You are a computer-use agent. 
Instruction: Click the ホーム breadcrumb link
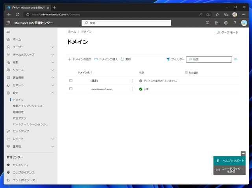(x=72, y=32)
